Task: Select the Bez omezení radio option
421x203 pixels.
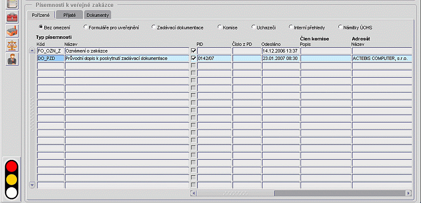Action: [x=55, y=27]
